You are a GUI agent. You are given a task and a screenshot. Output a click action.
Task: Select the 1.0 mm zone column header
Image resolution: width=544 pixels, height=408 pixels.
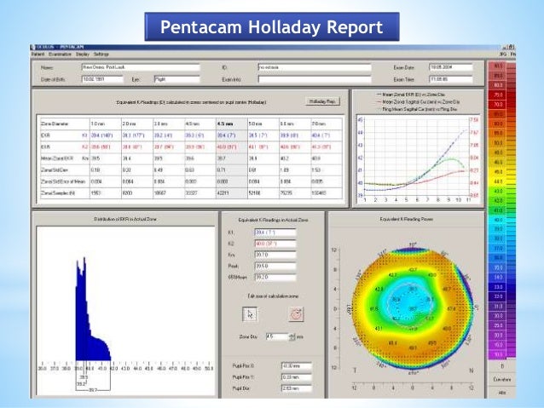pyautogui.click(x=106, y=124)
